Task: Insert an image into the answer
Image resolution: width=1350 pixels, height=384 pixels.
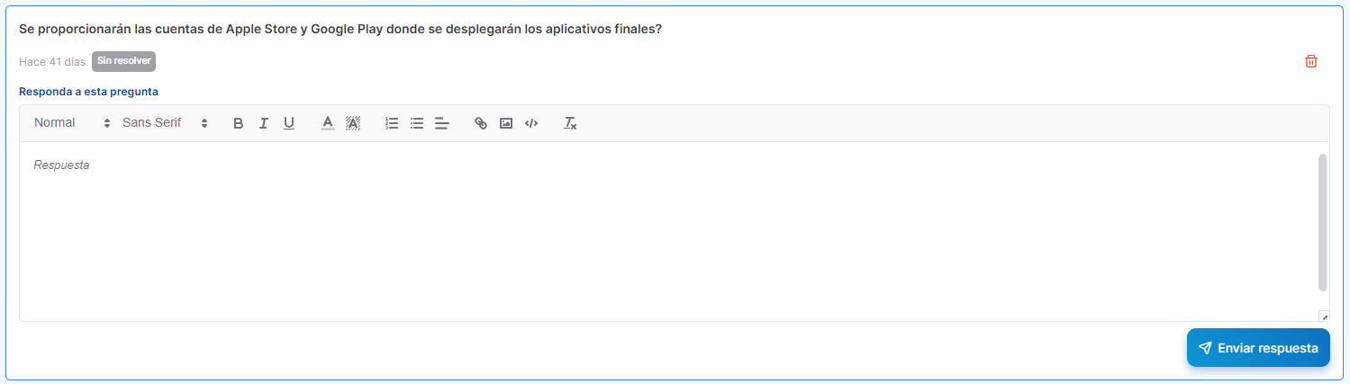Action: pos(506,123)
